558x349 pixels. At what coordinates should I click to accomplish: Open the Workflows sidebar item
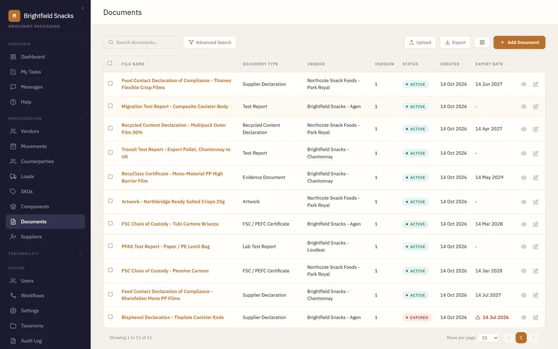45,296
